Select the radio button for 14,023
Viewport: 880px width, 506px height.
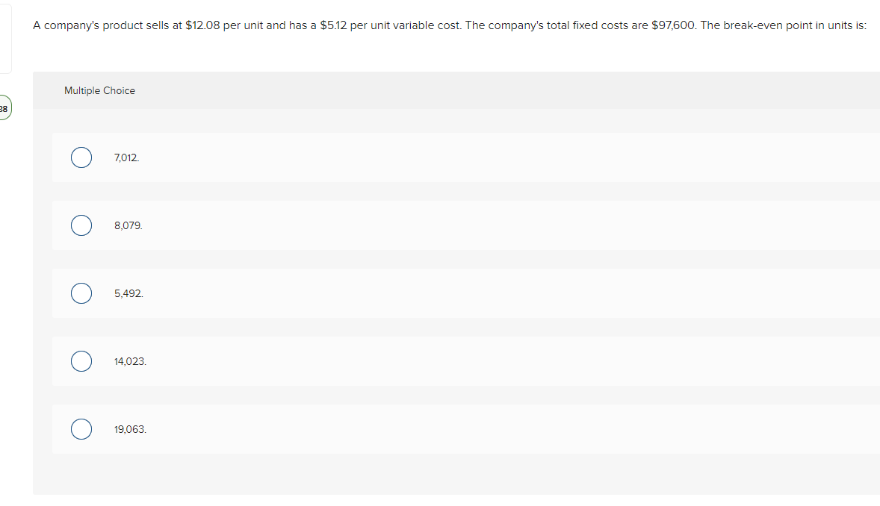tap(81, 361)
